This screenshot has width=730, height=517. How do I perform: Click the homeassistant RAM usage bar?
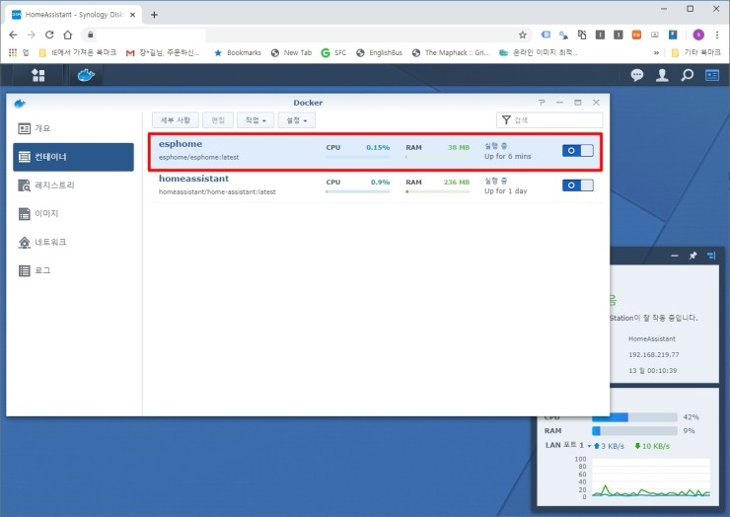(438, 191)
